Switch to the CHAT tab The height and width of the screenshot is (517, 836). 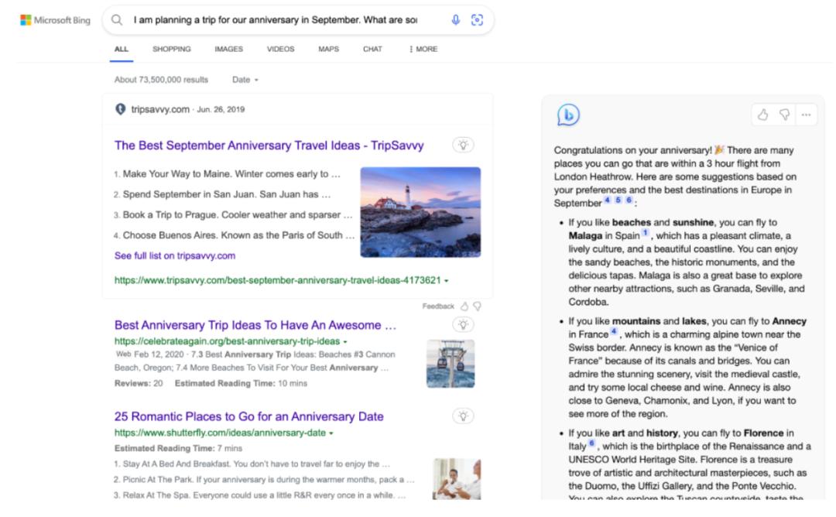(x=372, y=49)
